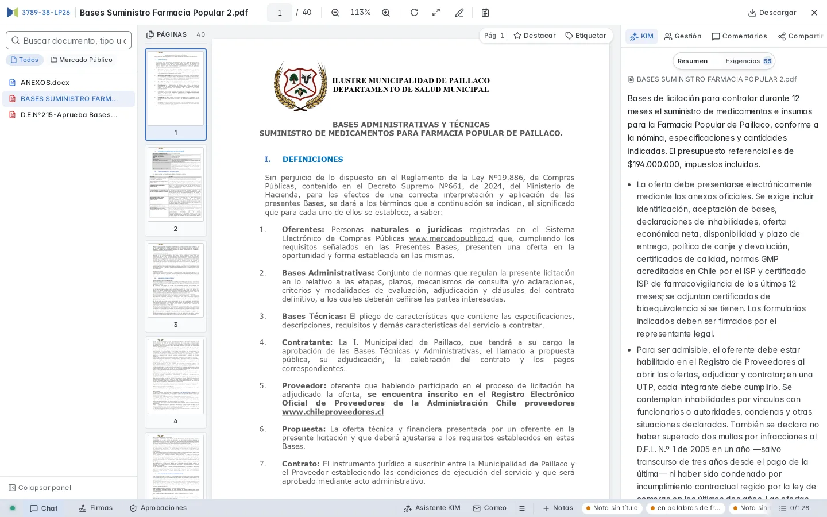Screen dimensions: 827x517
Task: Click tender ID 3789-38-LP26
Action: [x=46, y=13]
